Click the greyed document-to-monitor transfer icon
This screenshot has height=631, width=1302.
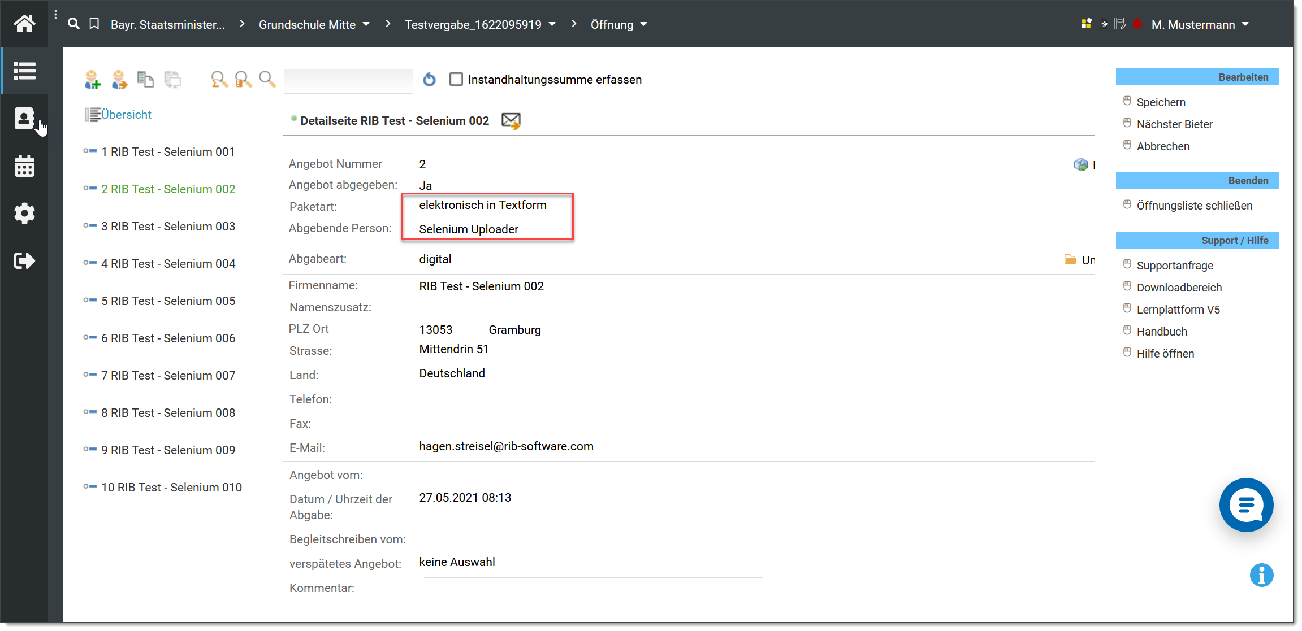tap(172, 80)
